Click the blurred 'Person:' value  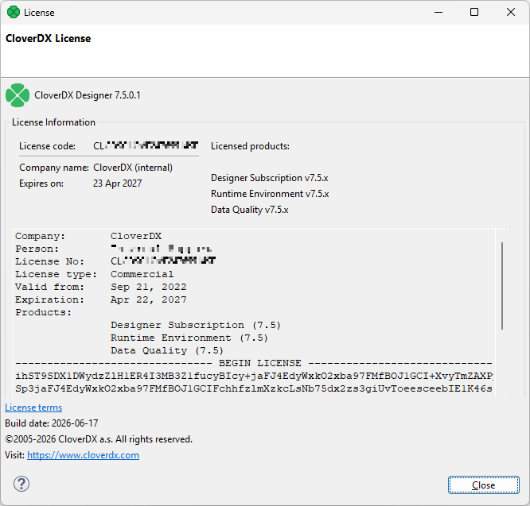pyautogui.click(x=162, y=249)
